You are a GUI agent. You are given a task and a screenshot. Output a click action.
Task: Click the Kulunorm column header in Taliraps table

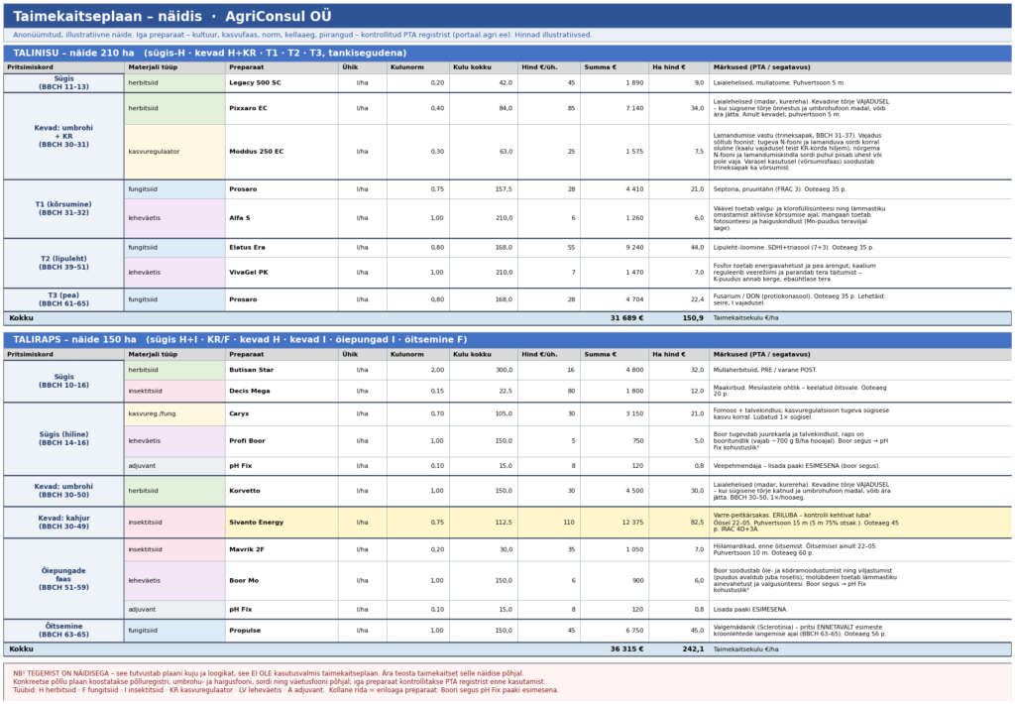419,355
